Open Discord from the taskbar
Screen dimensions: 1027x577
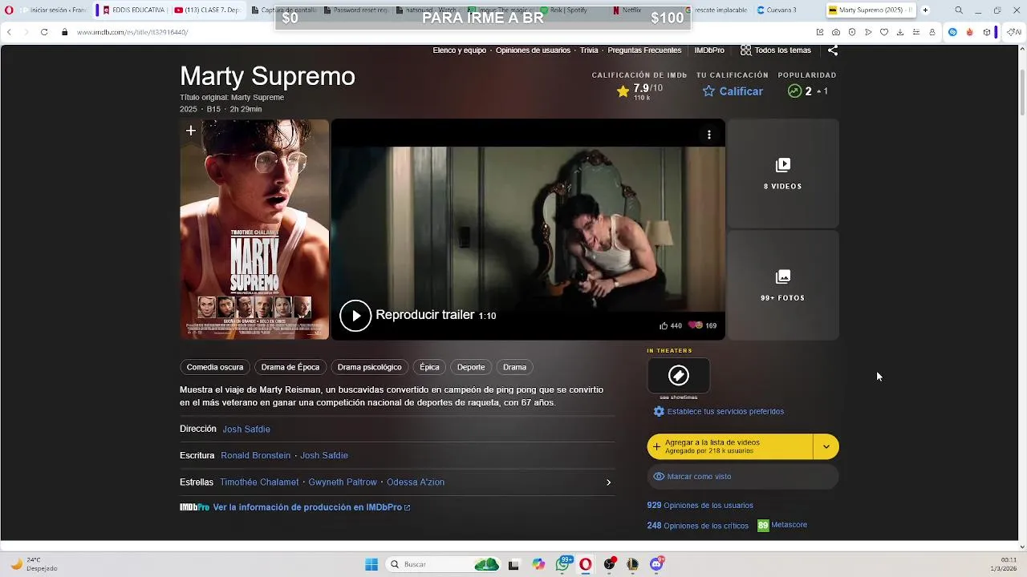pyautogui.click(x=657, y=564)
